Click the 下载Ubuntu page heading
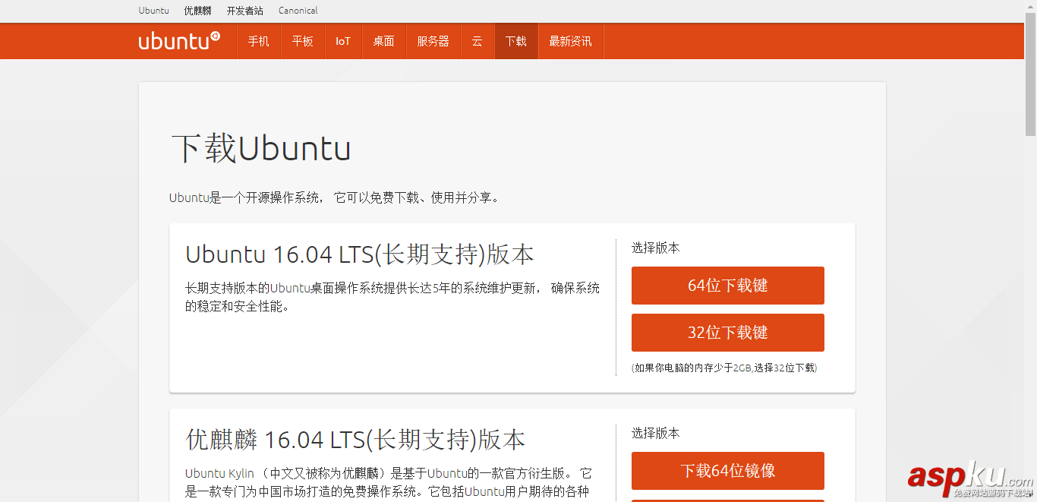This screenshot has height=502, width=1037. tap(261, 149)
